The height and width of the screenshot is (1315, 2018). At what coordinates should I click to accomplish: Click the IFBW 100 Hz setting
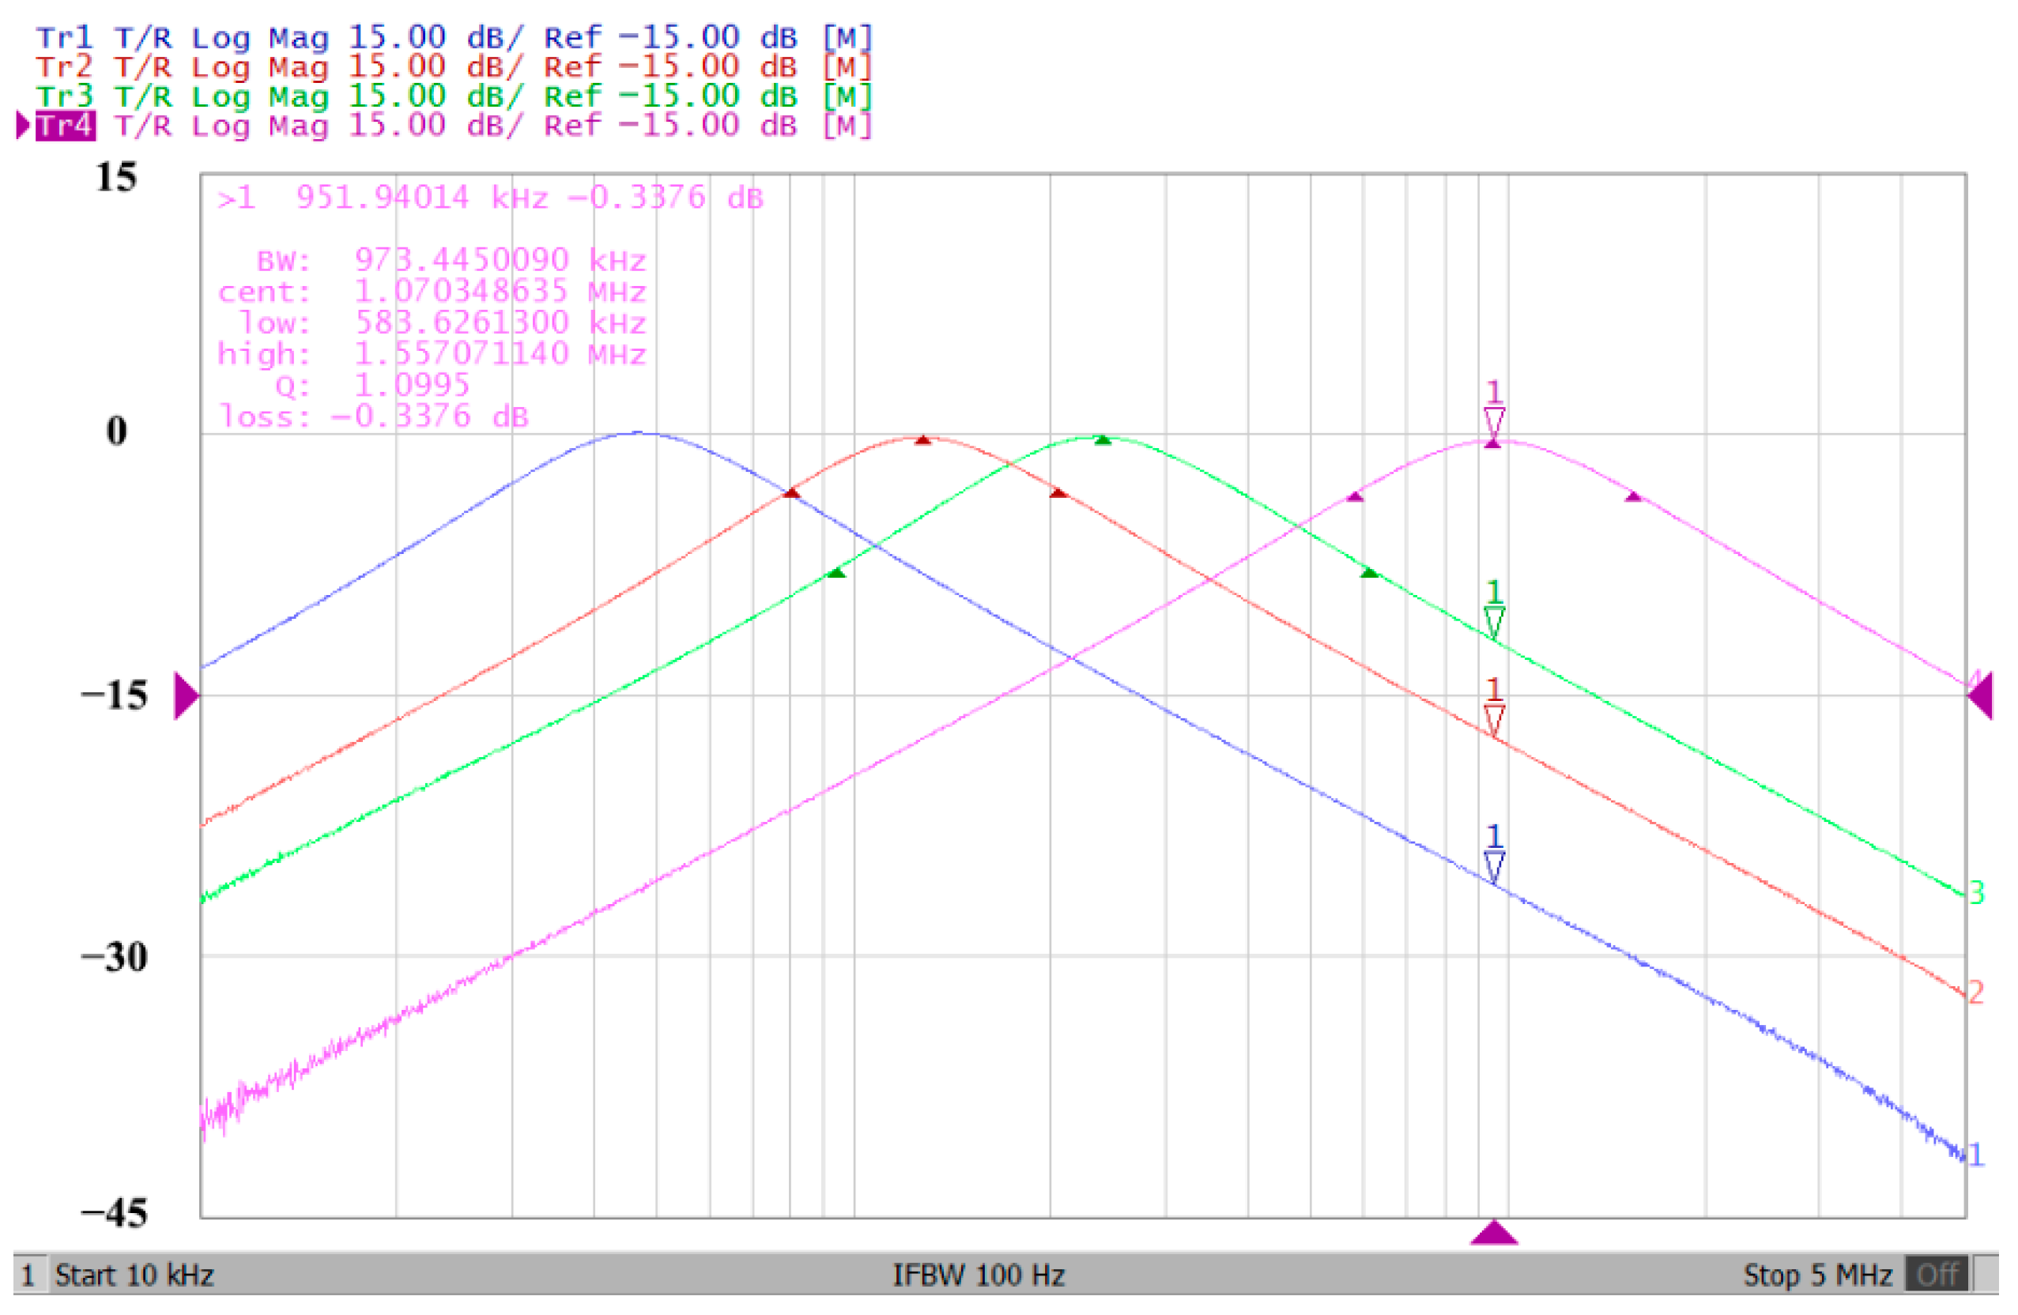(x=978, y=1275)
